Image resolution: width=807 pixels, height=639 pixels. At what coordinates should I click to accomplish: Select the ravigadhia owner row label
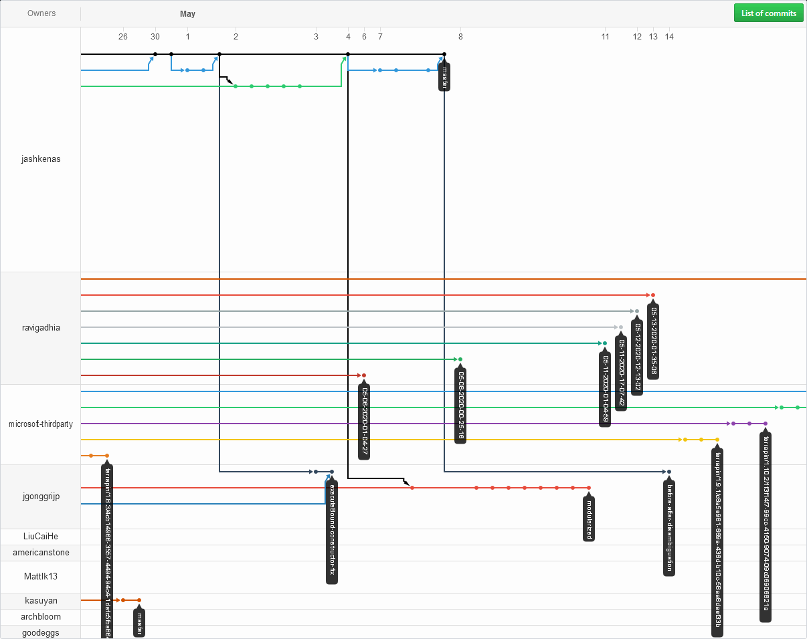41,328
